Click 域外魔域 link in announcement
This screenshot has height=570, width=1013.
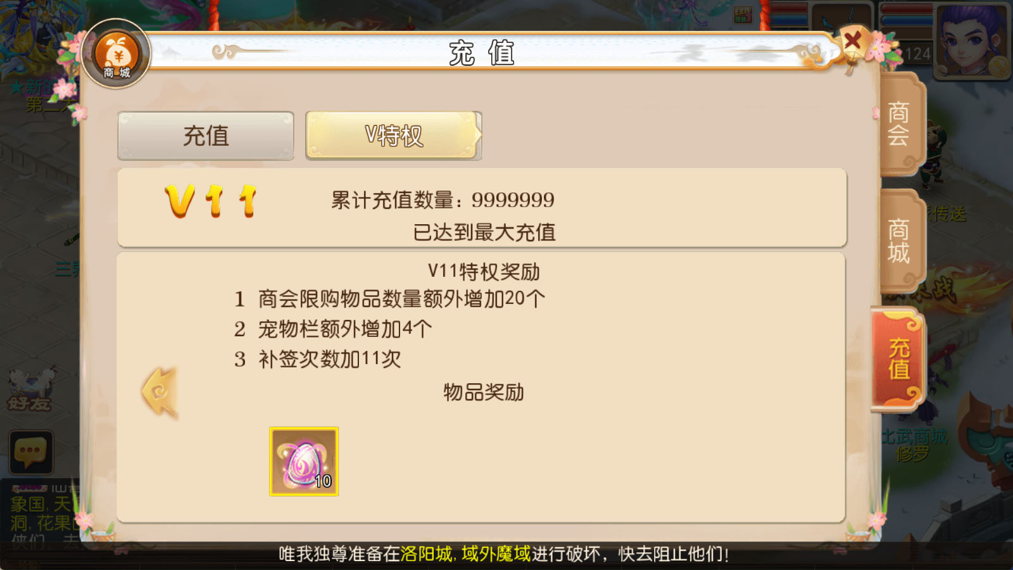pyautogui.click(x=496, y=554)
